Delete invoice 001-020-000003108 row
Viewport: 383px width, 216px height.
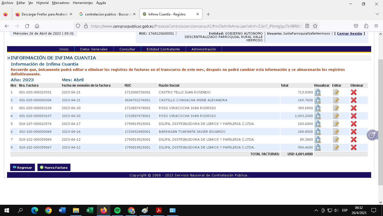click(354, 108)
